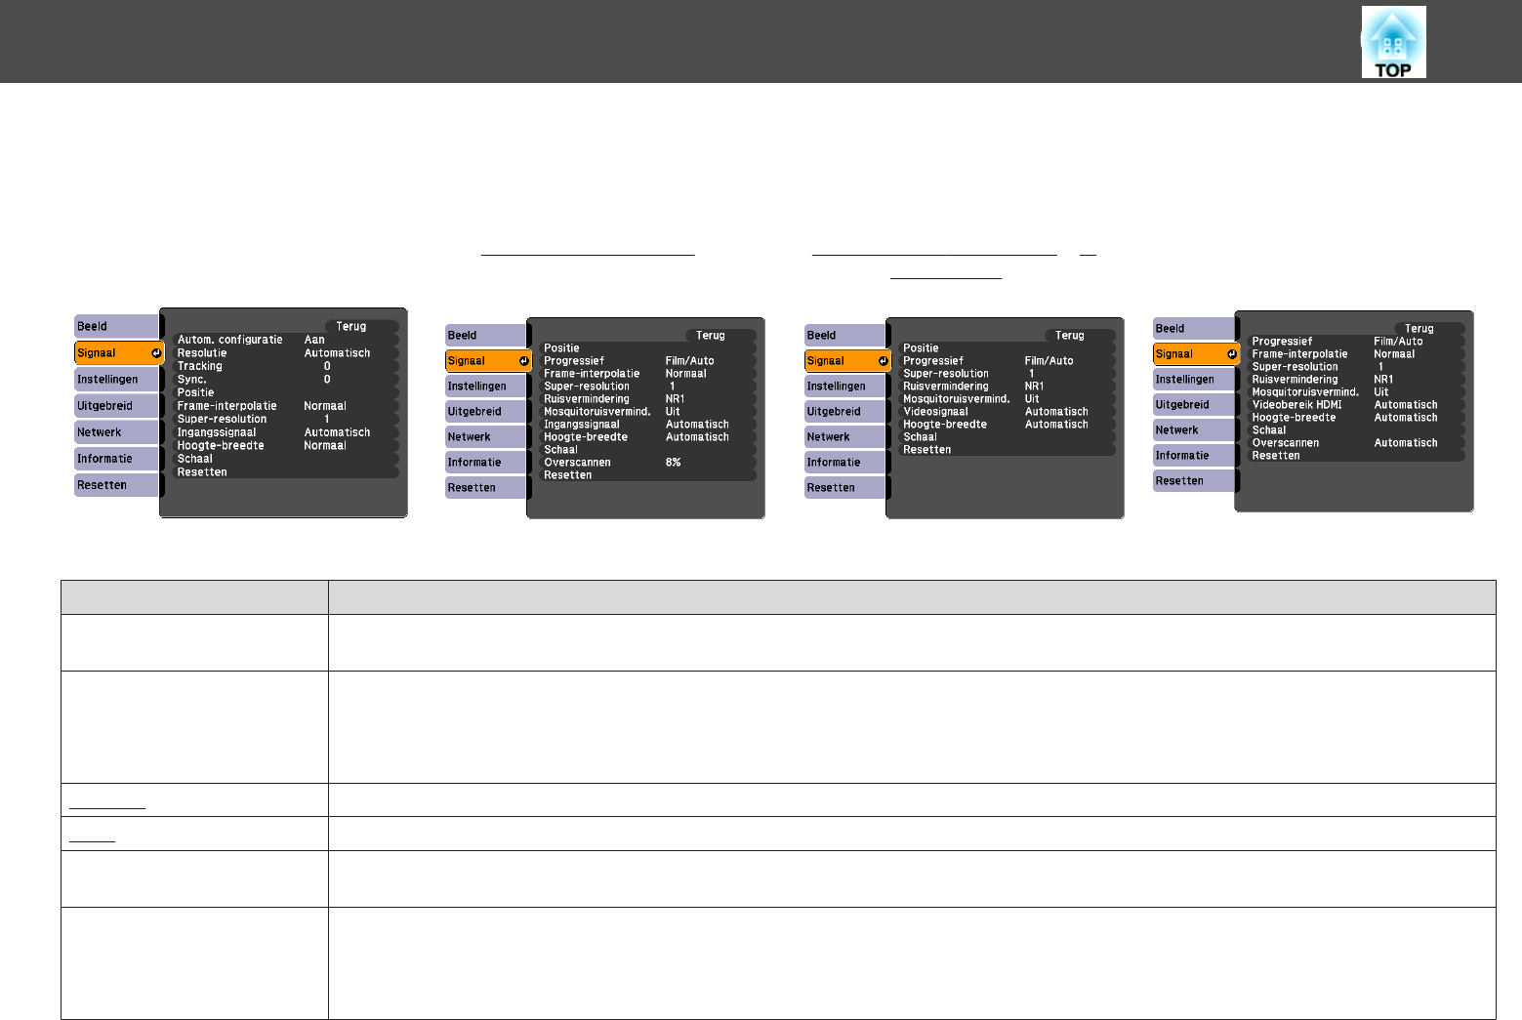Select the Videobereik HDMI row
This screenshot has height=1020, width=1522.
1356,405
